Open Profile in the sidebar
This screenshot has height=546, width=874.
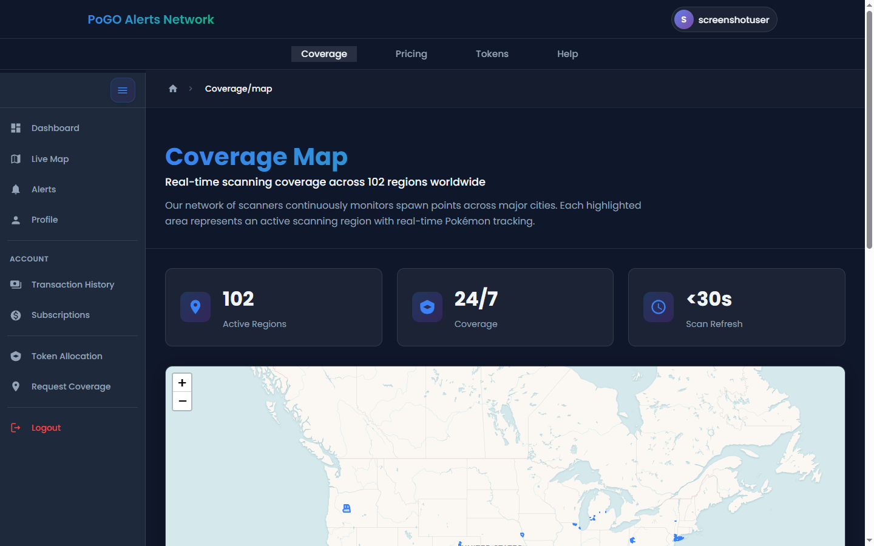[x=73, y=220]
